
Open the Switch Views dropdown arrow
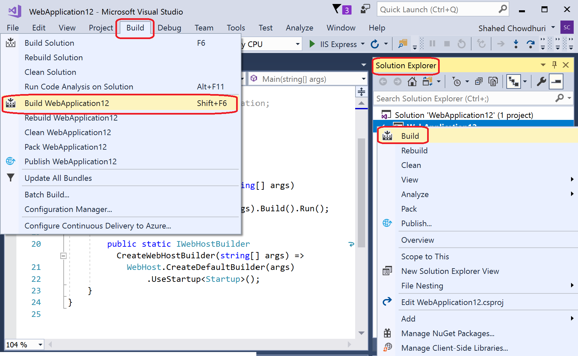pos(438,81)
